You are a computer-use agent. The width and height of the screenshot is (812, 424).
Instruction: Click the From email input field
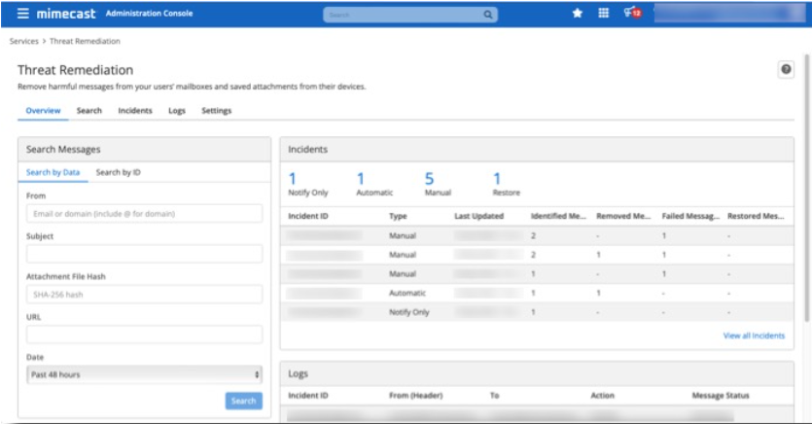coord(144,213)
